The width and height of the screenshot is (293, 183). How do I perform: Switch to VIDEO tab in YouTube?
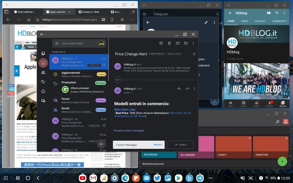244,21
